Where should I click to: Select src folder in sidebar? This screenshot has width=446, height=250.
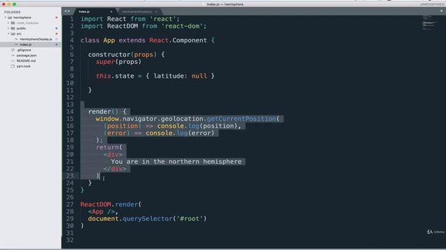click(19, 34)
